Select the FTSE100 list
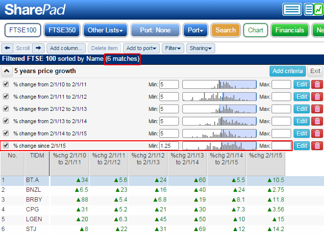Image resolution: width=324 pixels, height=234 pixels. [23, 30]
